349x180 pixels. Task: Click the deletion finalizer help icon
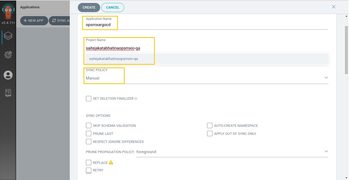[x=136, y=99]
